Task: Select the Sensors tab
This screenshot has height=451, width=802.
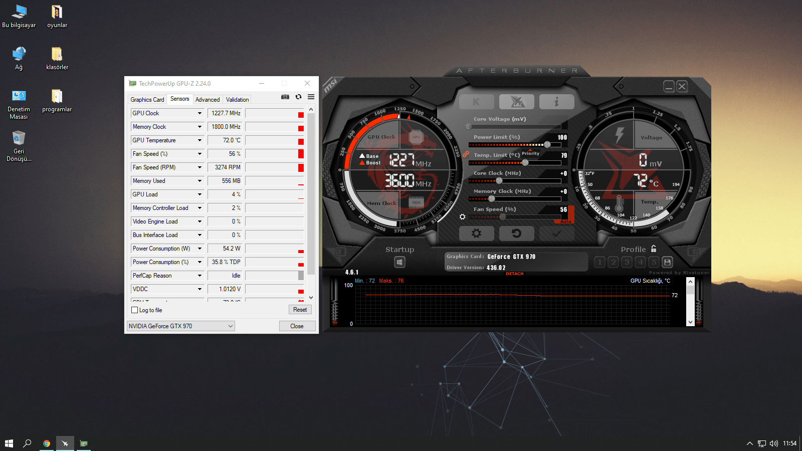Action: [x=180, y=99]
